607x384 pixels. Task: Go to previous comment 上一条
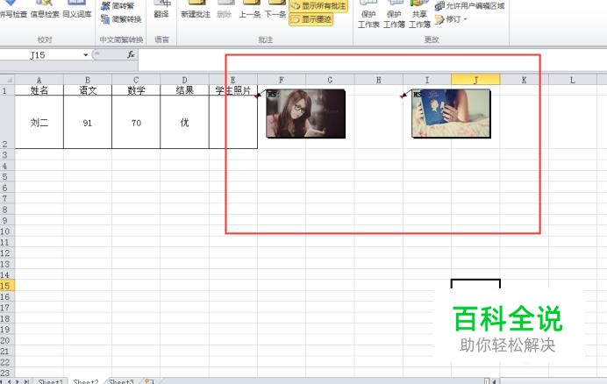(249, 10)
